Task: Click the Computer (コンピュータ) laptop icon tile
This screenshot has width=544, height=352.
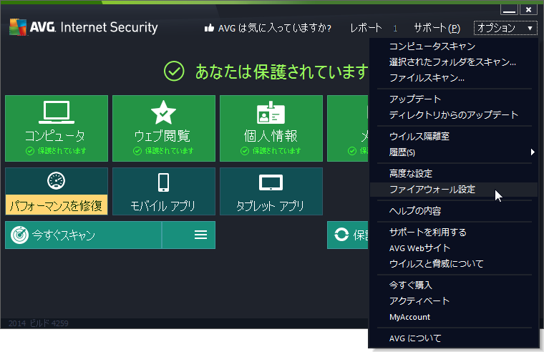Action: click(x=56, y=113)
